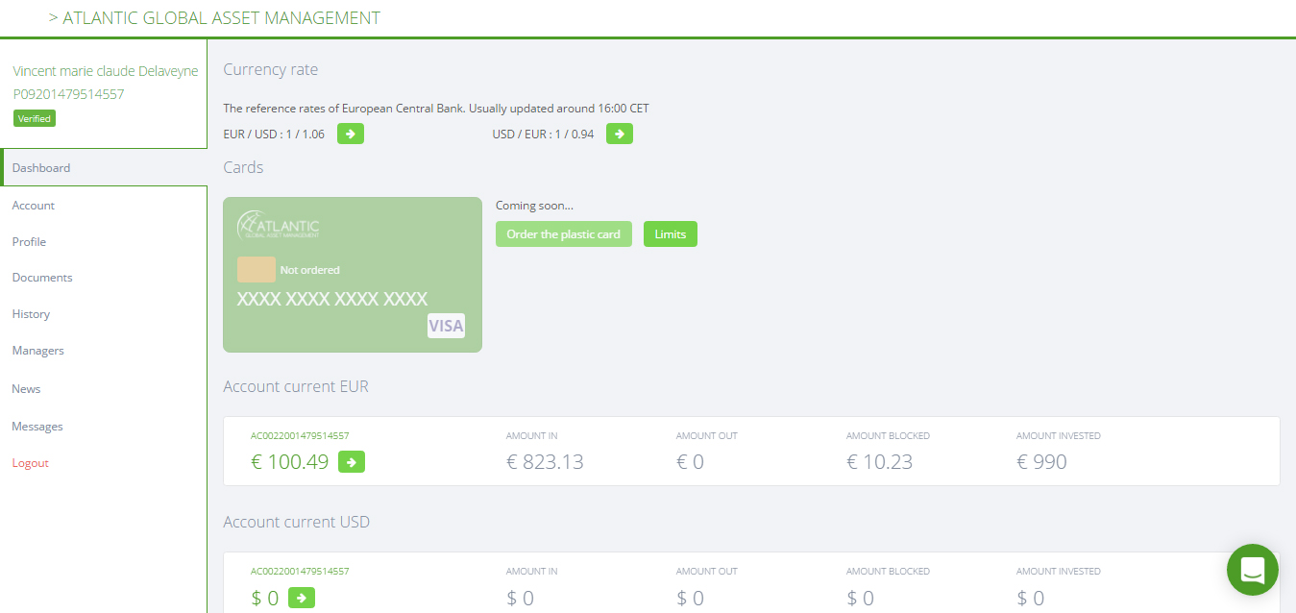
Task: Open the Account menu item
Action: 34,206
